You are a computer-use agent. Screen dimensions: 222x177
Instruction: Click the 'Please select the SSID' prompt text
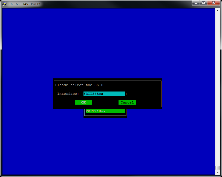click(x=79, y=85)
